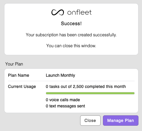
Task: Click the Launch Monthly plan value
Action: [60, 76]
